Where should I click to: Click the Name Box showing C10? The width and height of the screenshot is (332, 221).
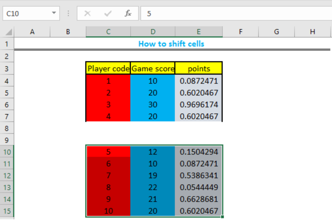point(31,14)
